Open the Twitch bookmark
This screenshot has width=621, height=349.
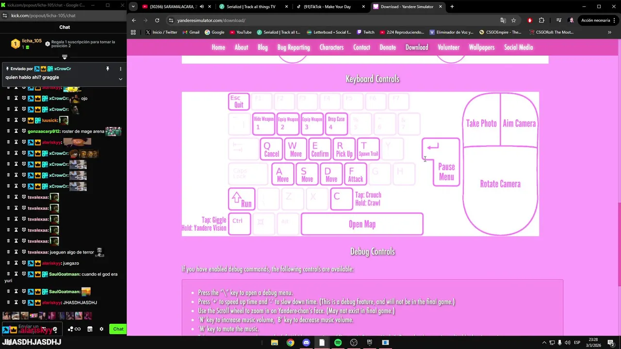pyautogui.click(x=365, y=32)
